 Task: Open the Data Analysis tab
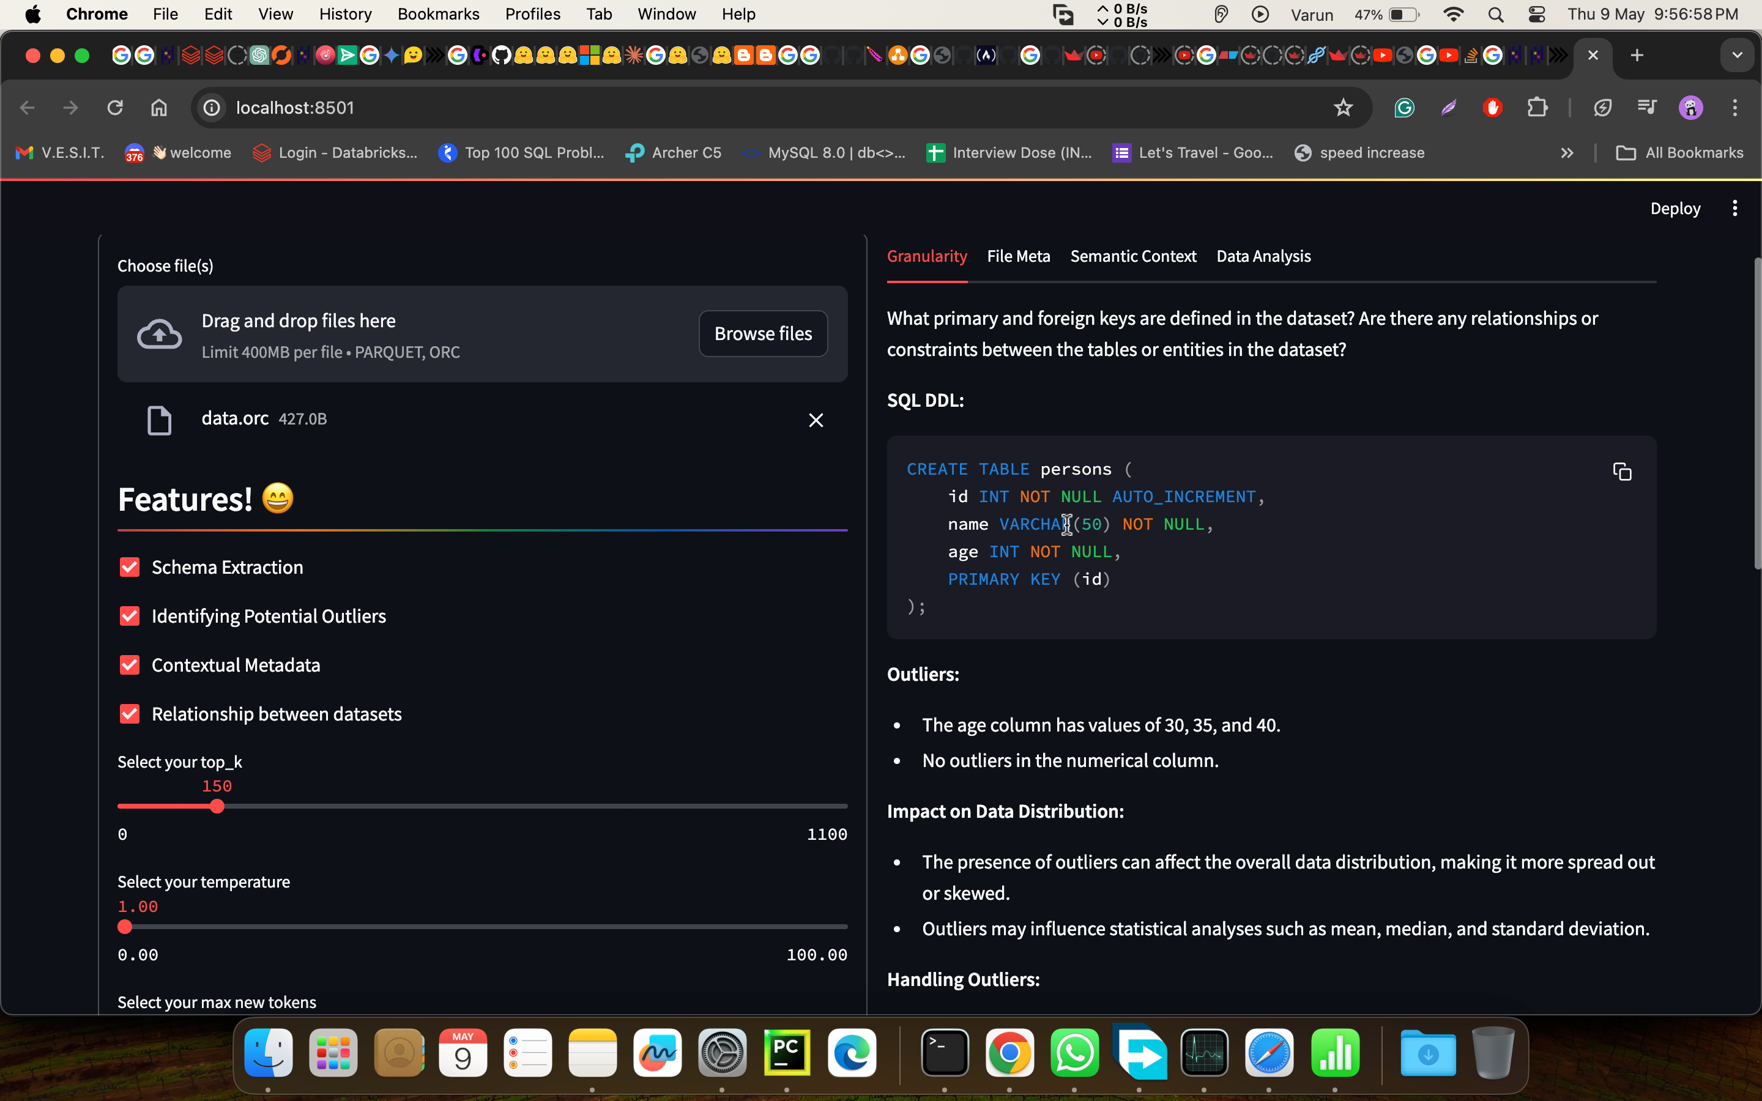click(x=1263, y=256)
